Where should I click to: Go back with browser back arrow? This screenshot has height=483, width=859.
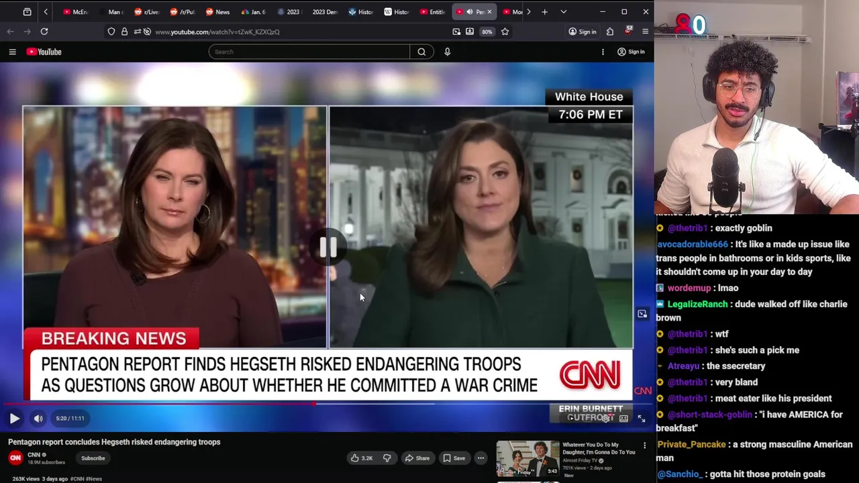pyautogui.click(x=10, y=32)
